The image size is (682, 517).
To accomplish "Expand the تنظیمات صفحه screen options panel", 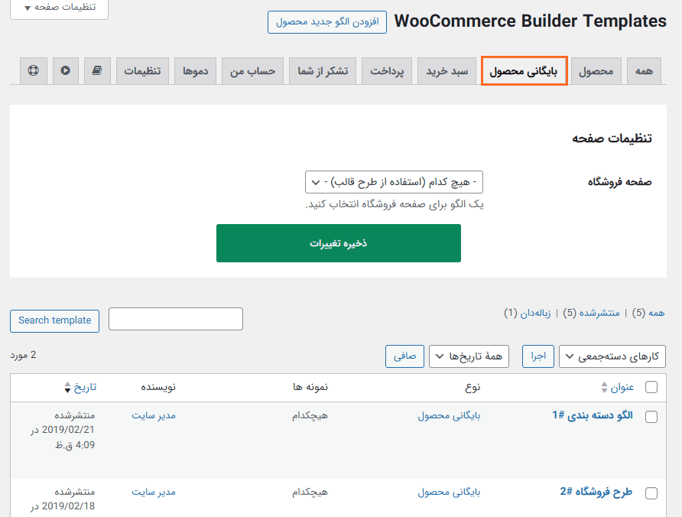I will coord(59,8).
